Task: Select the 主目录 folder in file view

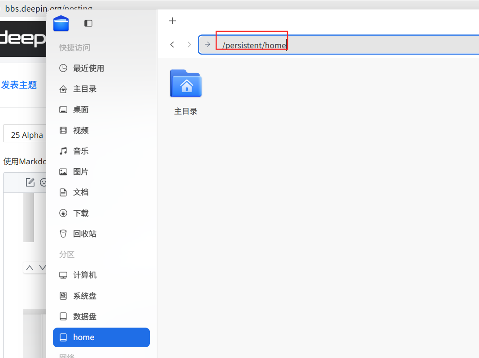Action: pyautogui.click(x=186, y=92)
